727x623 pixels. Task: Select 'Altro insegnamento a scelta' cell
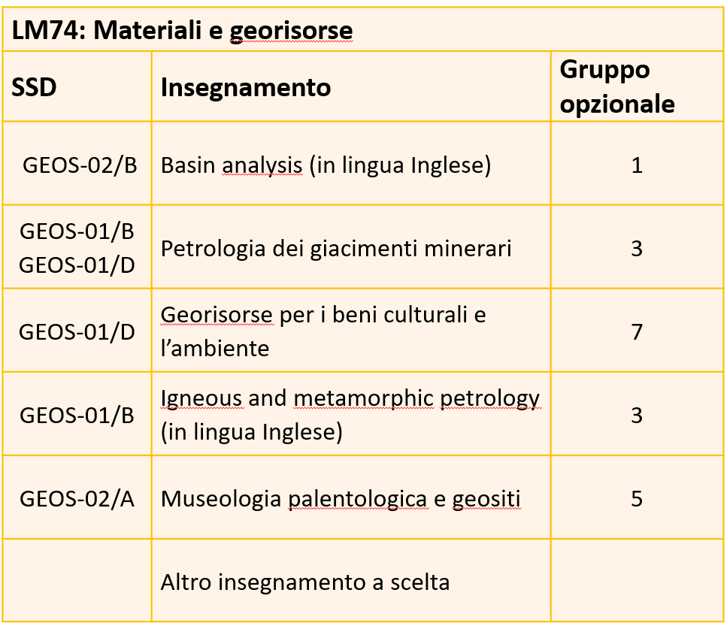[305, 582]
